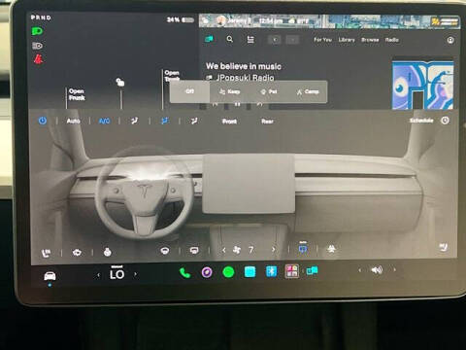466x350 pixels.
Task: Tap the JPopsuki Radio album artwork
Action: (x=423, y=85)
